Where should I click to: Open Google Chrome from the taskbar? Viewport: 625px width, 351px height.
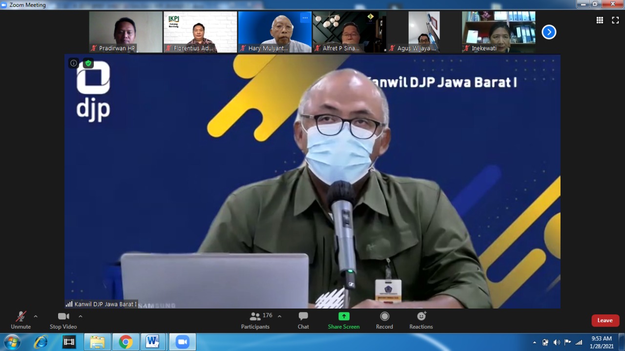click(x=125, y=342)
